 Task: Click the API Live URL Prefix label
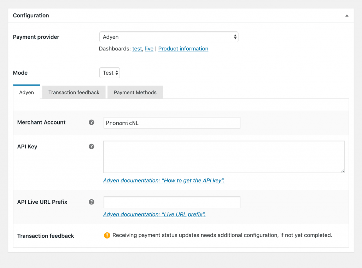(42, 202)
